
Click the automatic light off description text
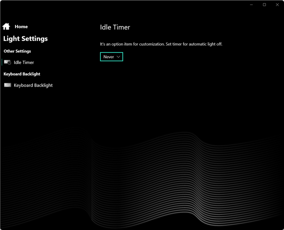click(161, 44)
